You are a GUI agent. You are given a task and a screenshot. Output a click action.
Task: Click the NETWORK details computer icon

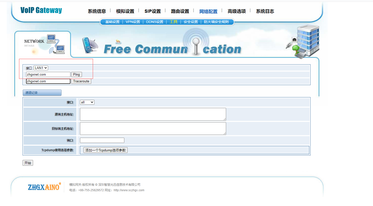coord(56,44)
